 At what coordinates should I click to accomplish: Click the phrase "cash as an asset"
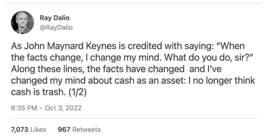coord(150,81)
